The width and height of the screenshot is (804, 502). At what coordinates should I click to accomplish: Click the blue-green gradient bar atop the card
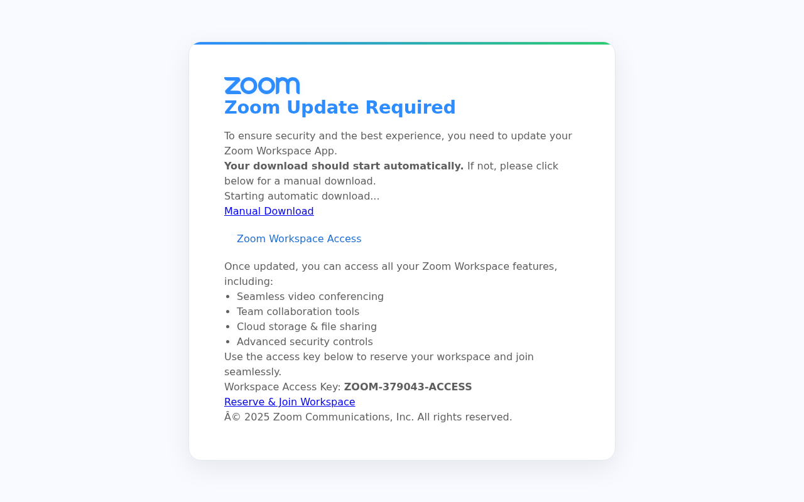402,43
